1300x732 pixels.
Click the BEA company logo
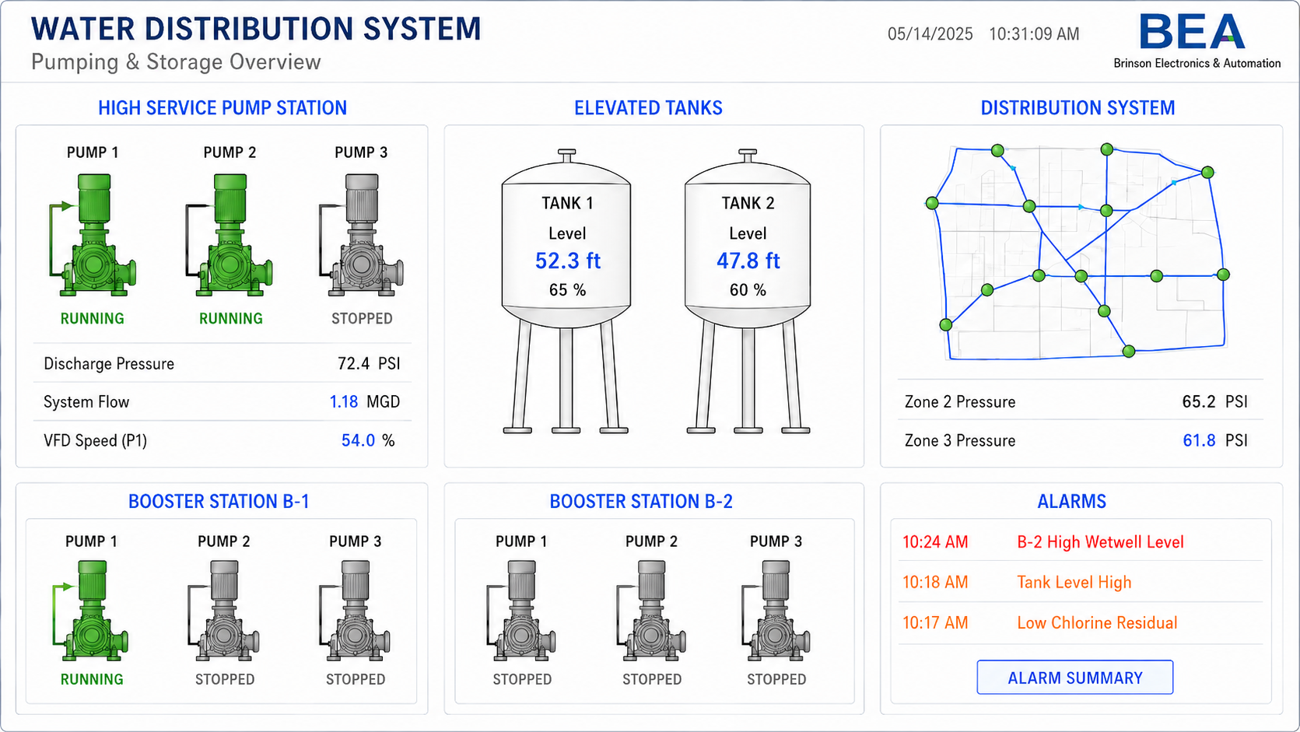click(x=1197, y=41)
